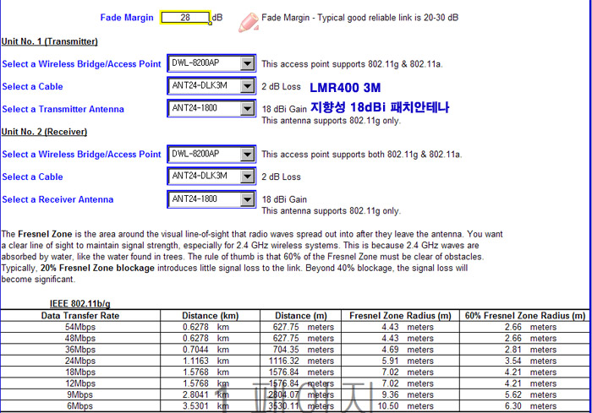Click the 3.54 meters 60% Fresnel cell

tap(525, 361)
